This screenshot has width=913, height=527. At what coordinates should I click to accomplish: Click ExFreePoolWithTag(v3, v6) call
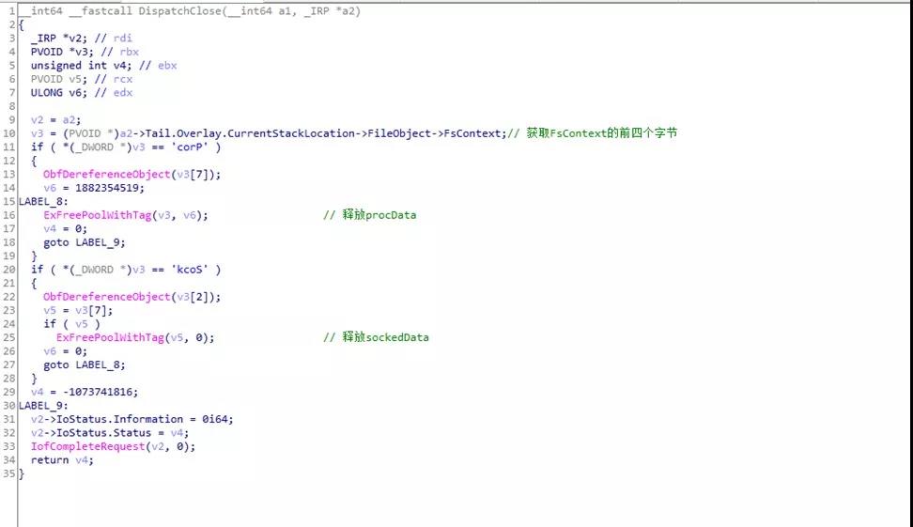125,215
